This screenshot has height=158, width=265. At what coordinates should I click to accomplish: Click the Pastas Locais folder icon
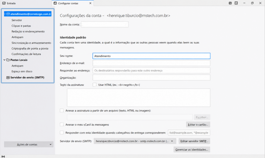[x=8, y=60]
